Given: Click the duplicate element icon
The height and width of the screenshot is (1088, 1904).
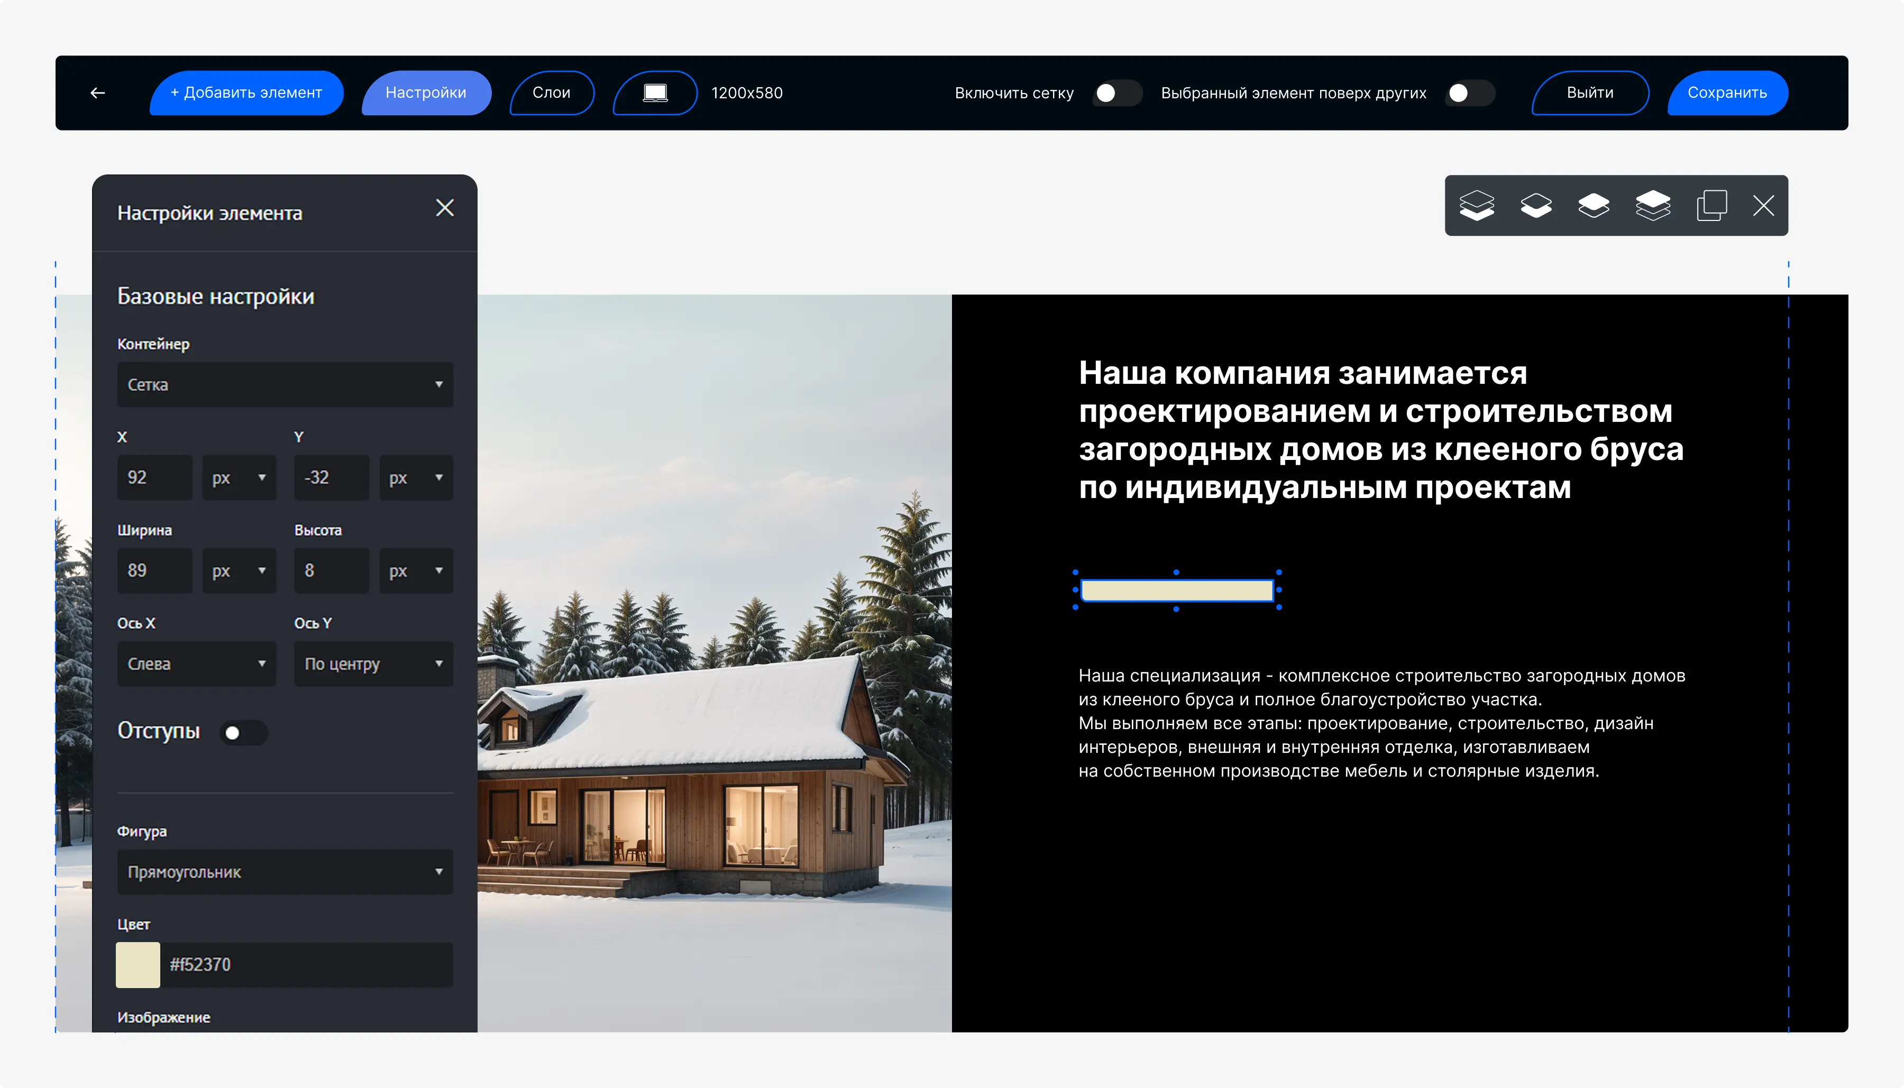Looking at the screenshot, I should click(x=1712, y=206).
